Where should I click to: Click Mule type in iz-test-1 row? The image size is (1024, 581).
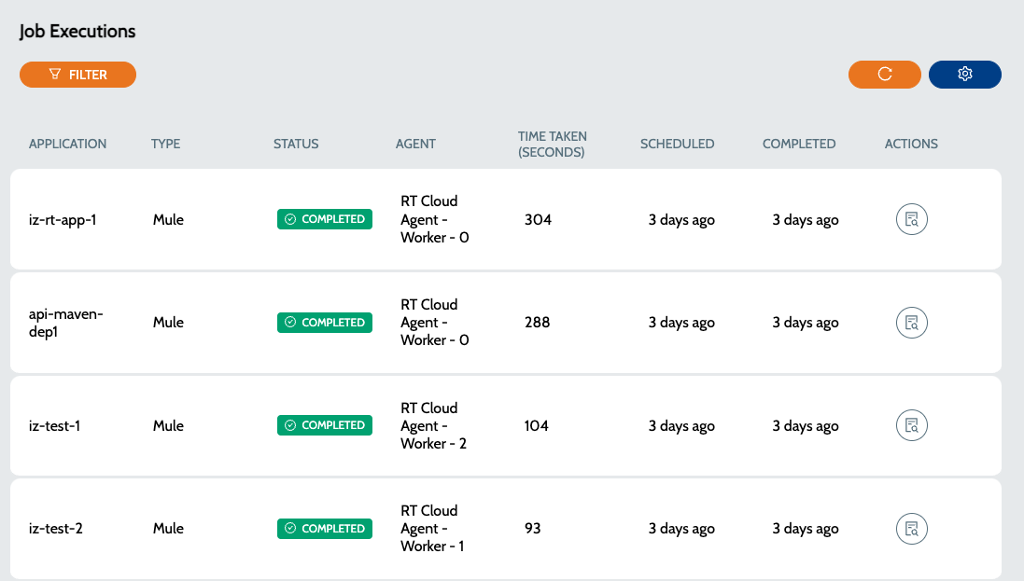coord(168,425)
